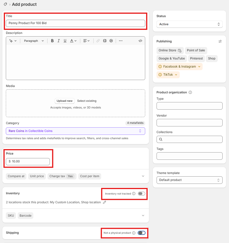229x243 pixels.
Task: Open the Theme template dropdown
Action: point(189,180)
